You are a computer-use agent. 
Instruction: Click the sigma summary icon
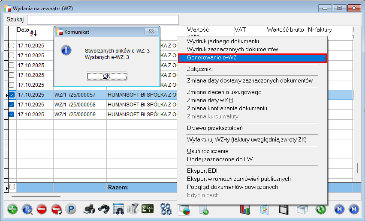tap(148, 209)
